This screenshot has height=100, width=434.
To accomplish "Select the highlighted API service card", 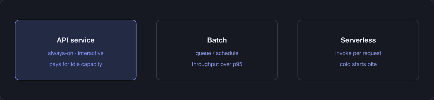I will coord(76,50).
